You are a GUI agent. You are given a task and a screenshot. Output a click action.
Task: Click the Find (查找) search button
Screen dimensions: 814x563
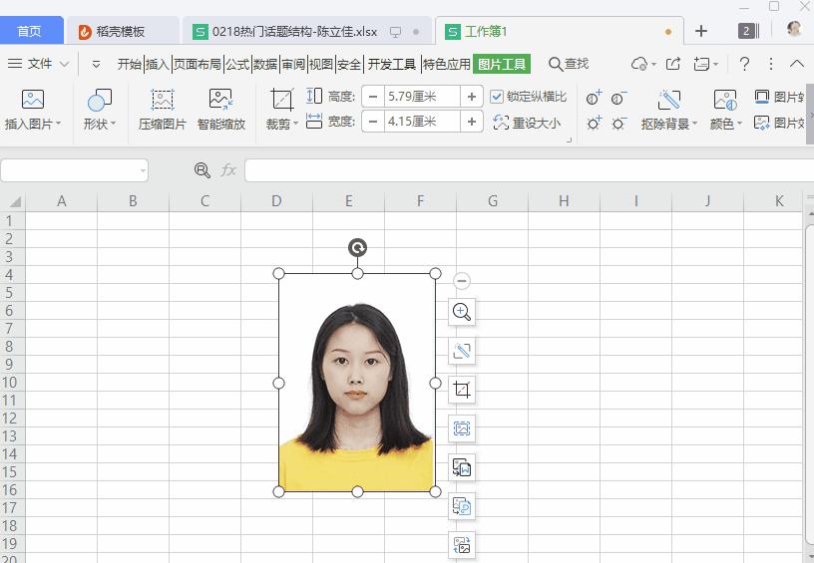coord(569,64)
